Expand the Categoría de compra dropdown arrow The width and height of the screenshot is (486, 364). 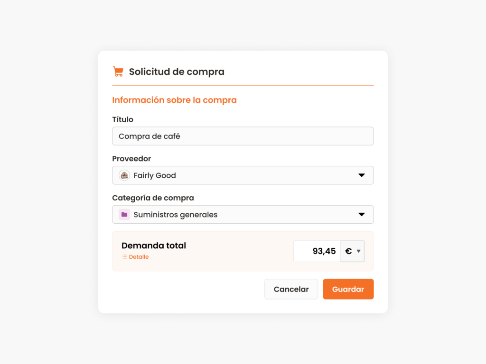point(361,214)
